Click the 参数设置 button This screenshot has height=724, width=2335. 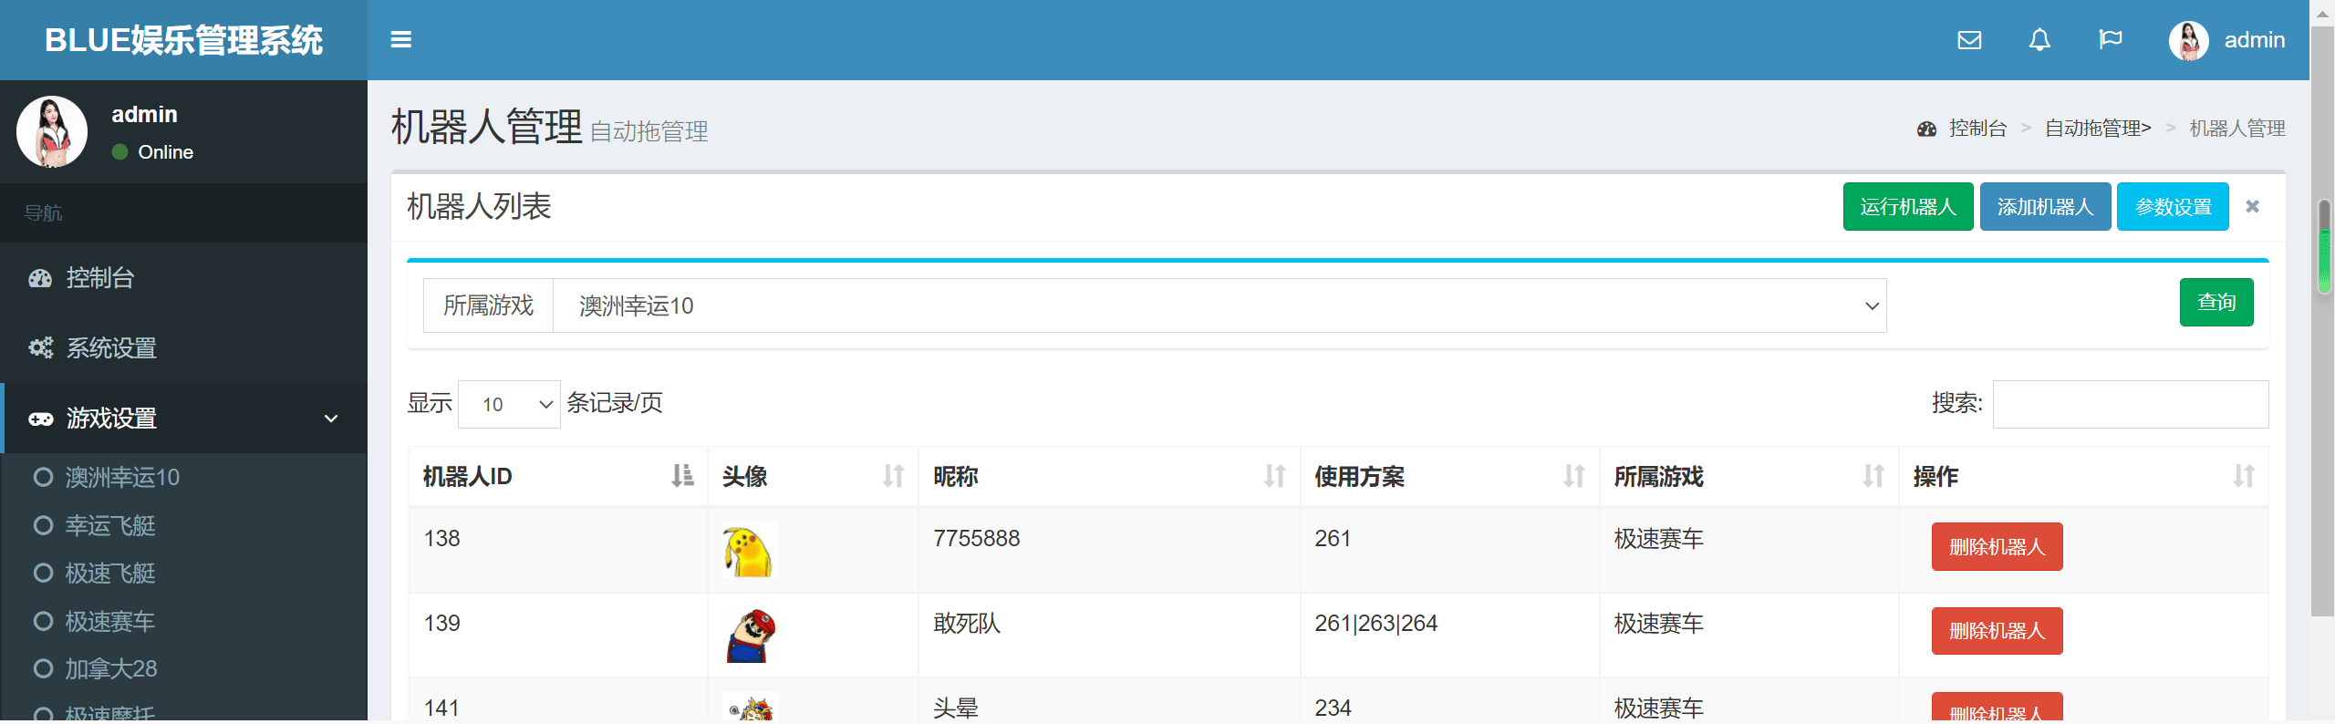pos(2173,206)
